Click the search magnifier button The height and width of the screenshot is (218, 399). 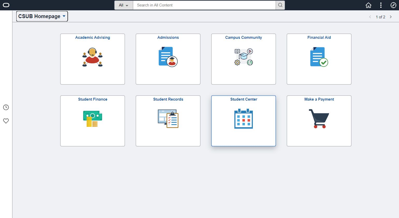point(280,5)
